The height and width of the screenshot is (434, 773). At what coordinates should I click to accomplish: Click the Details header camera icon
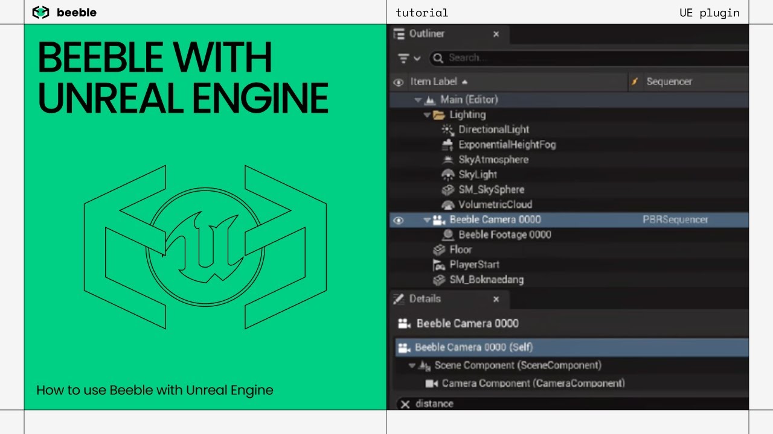point(404,324)
